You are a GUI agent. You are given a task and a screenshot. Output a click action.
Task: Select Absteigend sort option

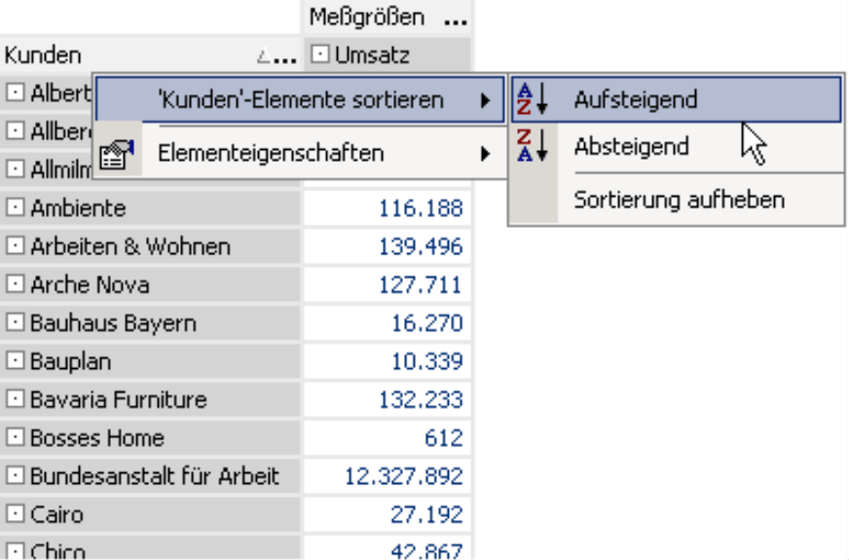[x=631, y=147]
